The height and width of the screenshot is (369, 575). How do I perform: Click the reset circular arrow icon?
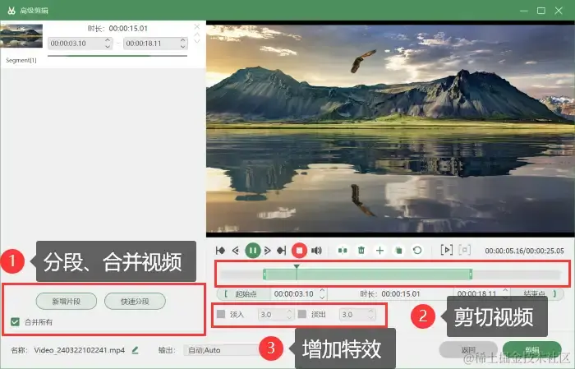coord(417,251)
